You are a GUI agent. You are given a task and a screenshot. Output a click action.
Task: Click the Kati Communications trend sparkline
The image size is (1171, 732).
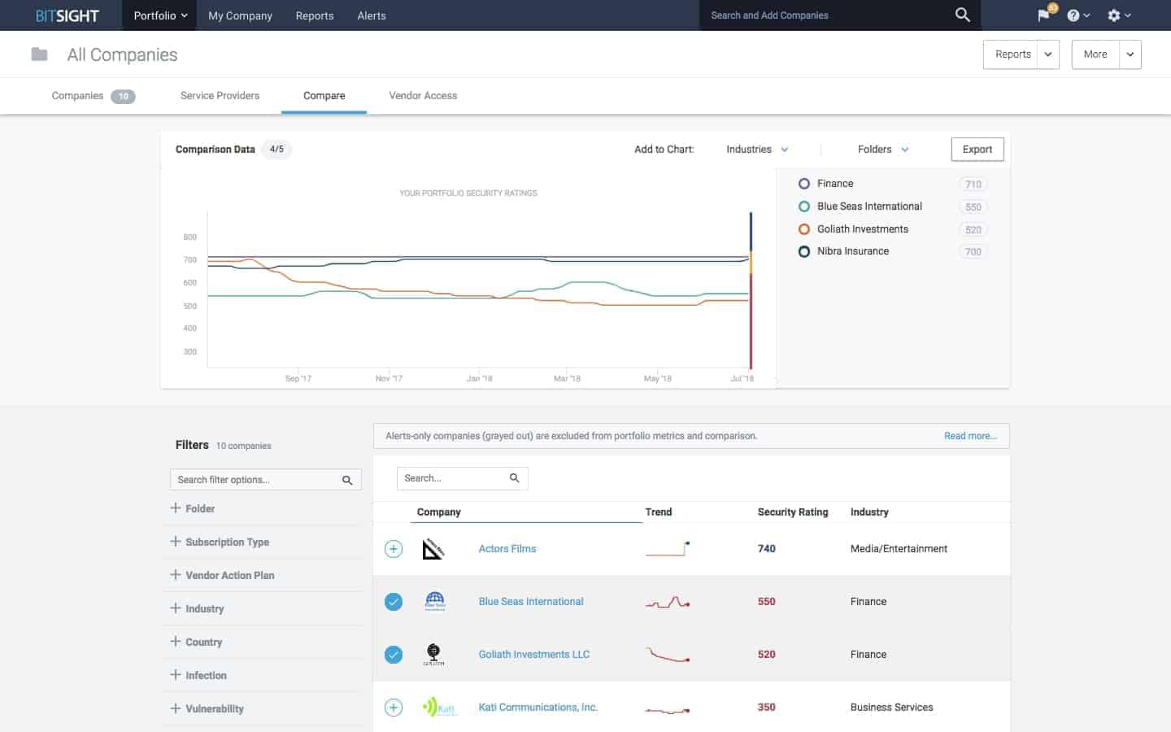click(668, 710)
